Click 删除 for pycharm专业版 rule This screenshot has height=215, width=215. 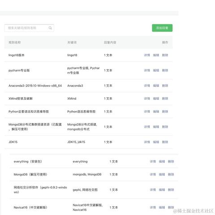[165, 70]
